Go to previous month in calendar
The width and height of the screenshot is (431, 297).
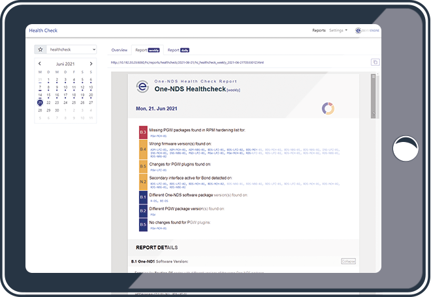[40, 64]
